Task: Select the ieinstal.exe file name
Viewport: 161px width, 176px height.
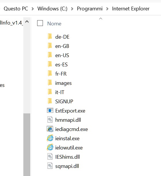Action: click(67, 138)
